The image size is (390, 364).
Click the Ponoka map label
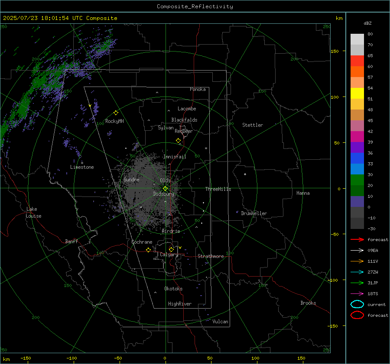[198, 89]
